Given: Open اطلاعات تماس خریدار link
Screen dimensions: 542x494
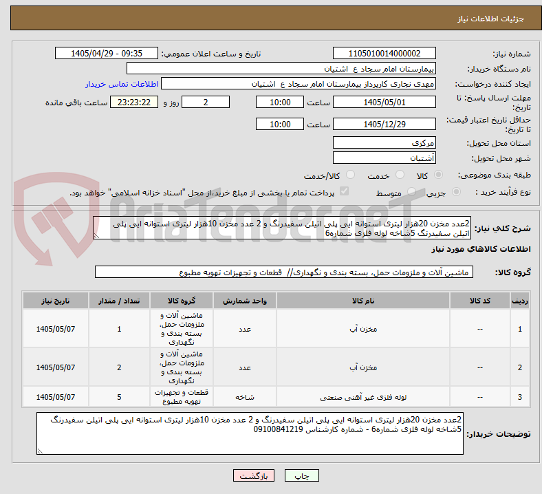Looking at the screenshot, I should click(x=122, y=84).
